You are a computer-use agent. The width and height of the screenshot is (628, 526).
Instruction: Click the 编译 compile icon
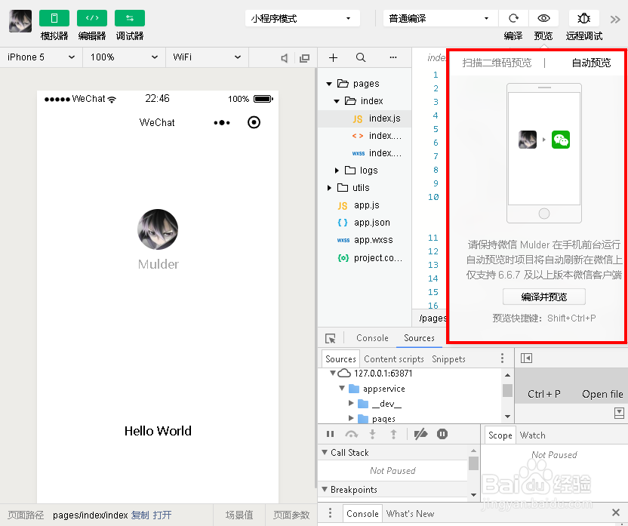pos(513,18)
